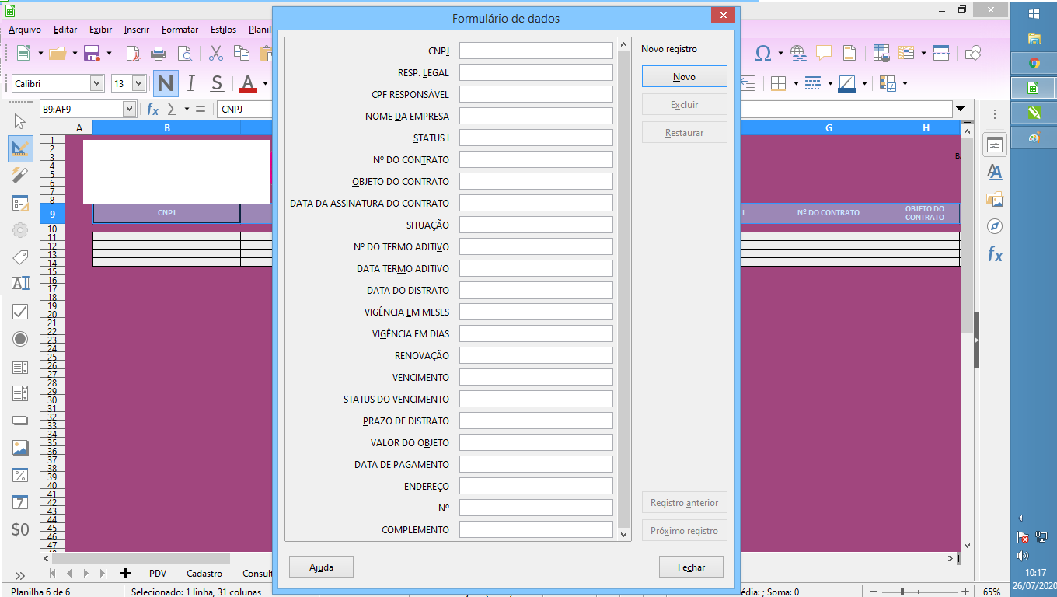
Task: Open the Save dropdown arrow
Action: point(110,53)
